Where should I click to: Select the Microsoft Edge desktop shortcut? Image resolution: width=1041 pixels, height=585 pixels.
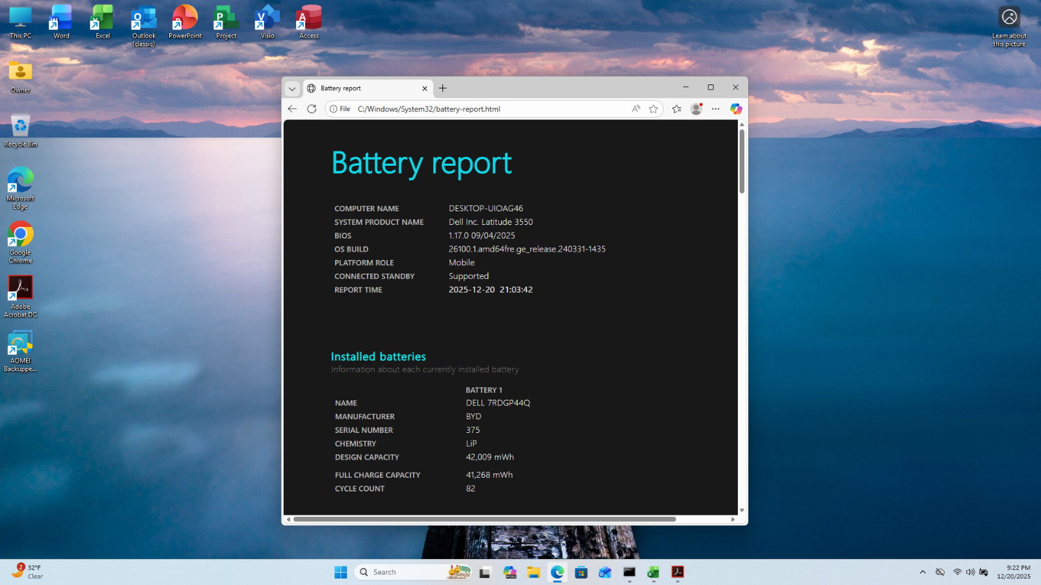coord(20,188)
